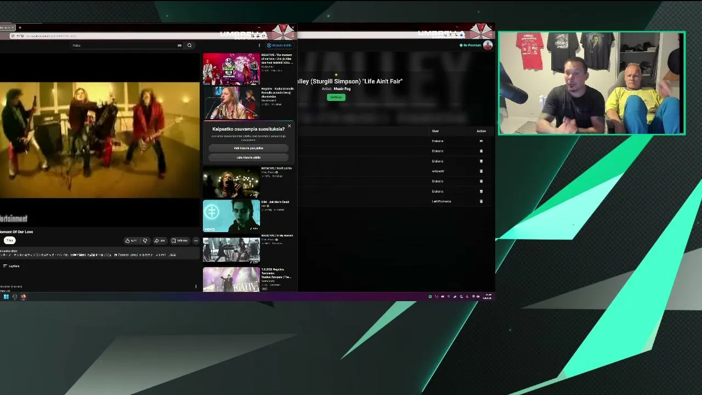Open the Tampere stadium live video thumbnail
The height and width of the screenshot is (395, 702).
(x=231, y=279)
